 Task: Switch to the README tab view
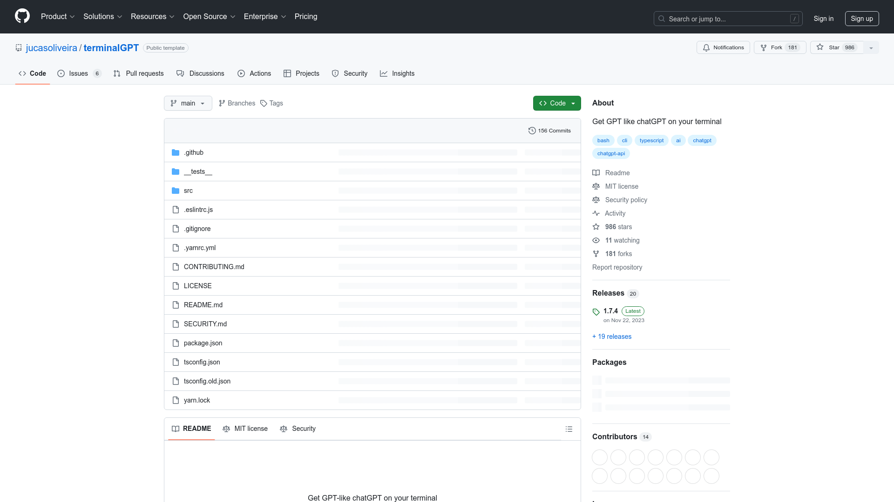tap(191, 429)
